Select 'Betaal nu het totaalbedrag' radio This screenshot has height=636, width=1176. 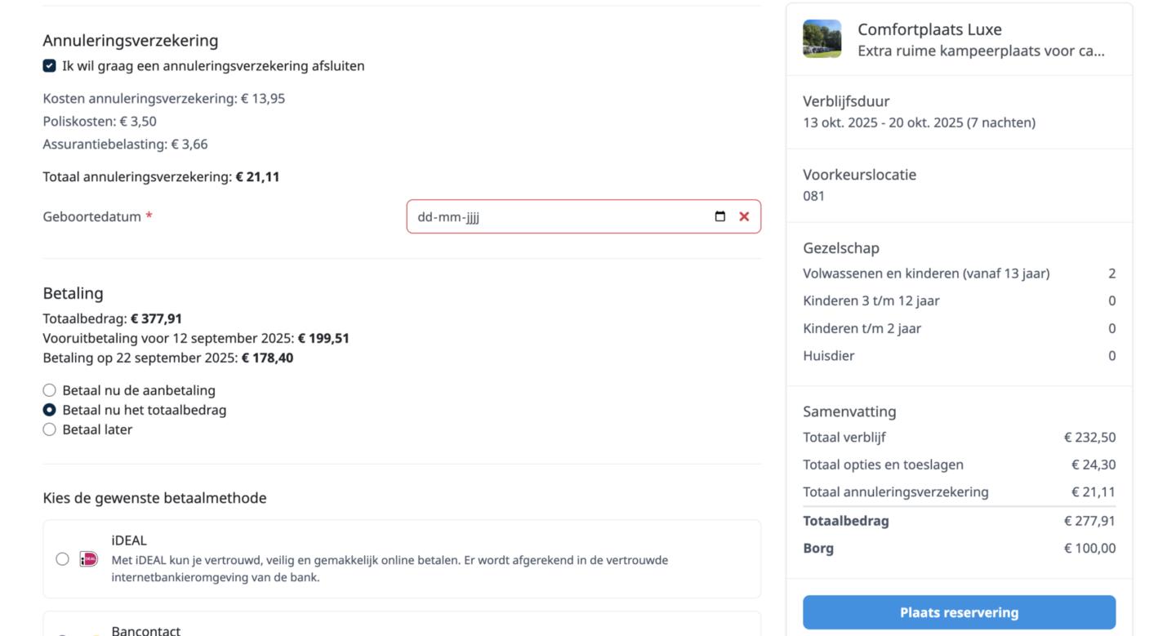50,410
